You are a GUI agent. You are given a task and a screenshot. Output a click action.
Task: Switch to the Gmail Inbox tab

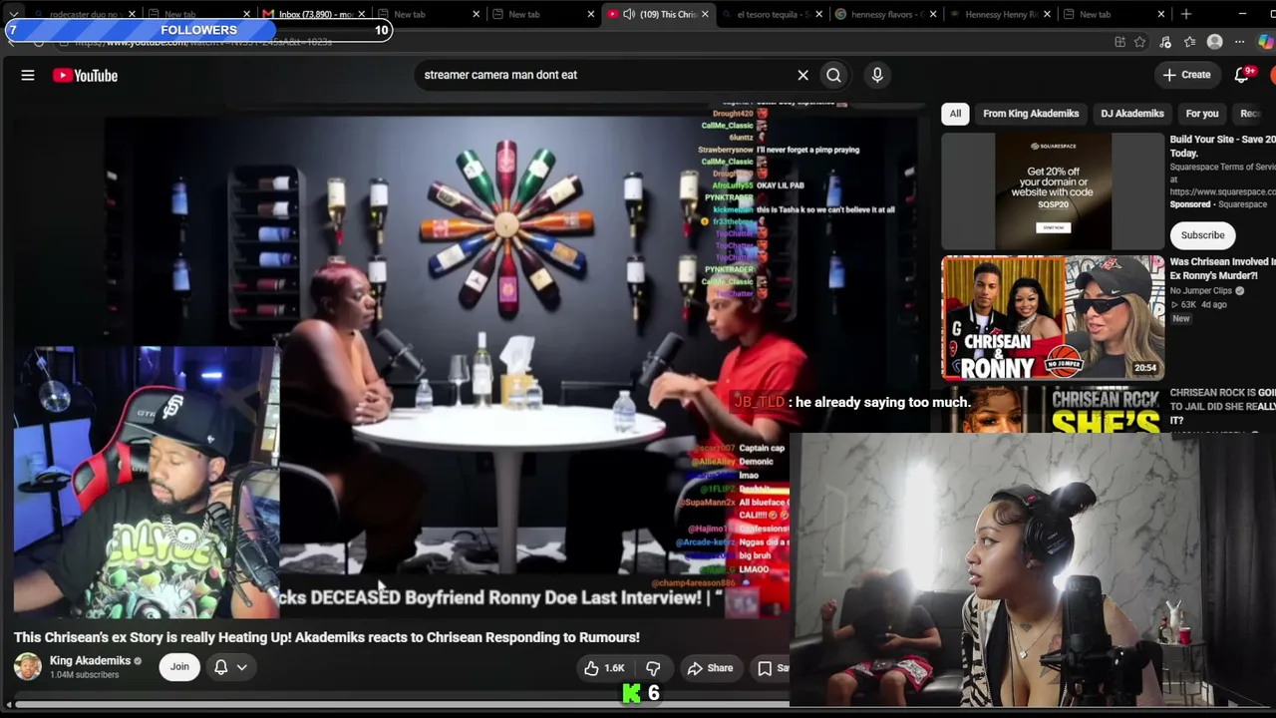[315, 14]
